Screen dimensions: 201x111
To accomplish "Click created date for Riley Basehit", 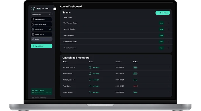I will click(x=119, y=74).
